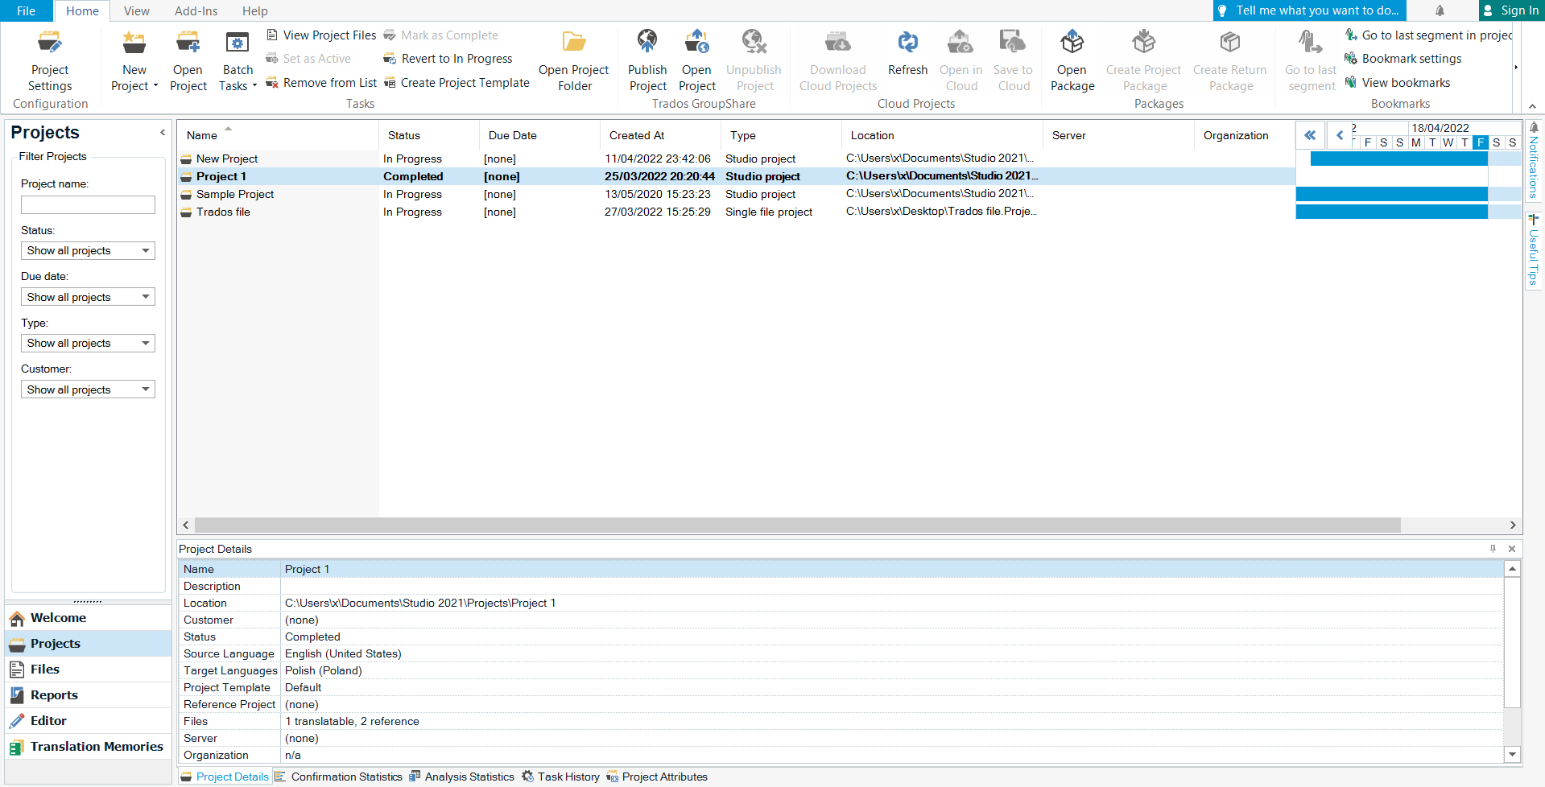
Task: Click the Project name filter field
Action: (x=88, y=205)
